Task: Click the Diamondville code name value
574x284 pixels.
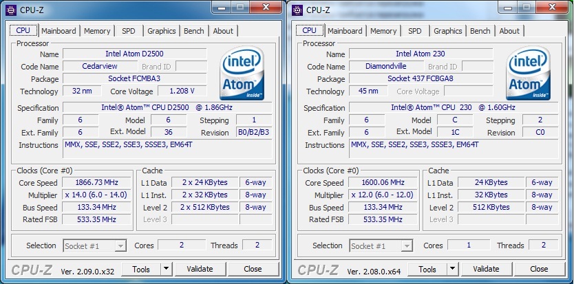Action: point(386,66)
